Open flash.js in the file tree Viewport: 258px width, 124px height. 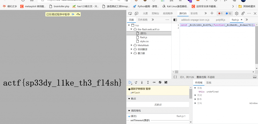pyautogui.click(x=143, y=37)
